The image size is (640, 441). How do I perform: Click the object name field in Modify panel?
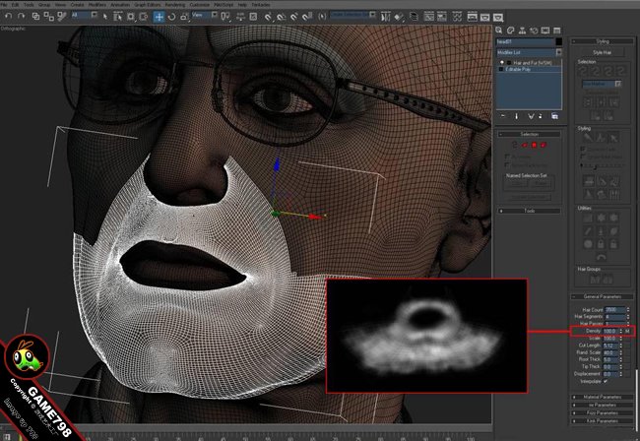coord(525,41)
